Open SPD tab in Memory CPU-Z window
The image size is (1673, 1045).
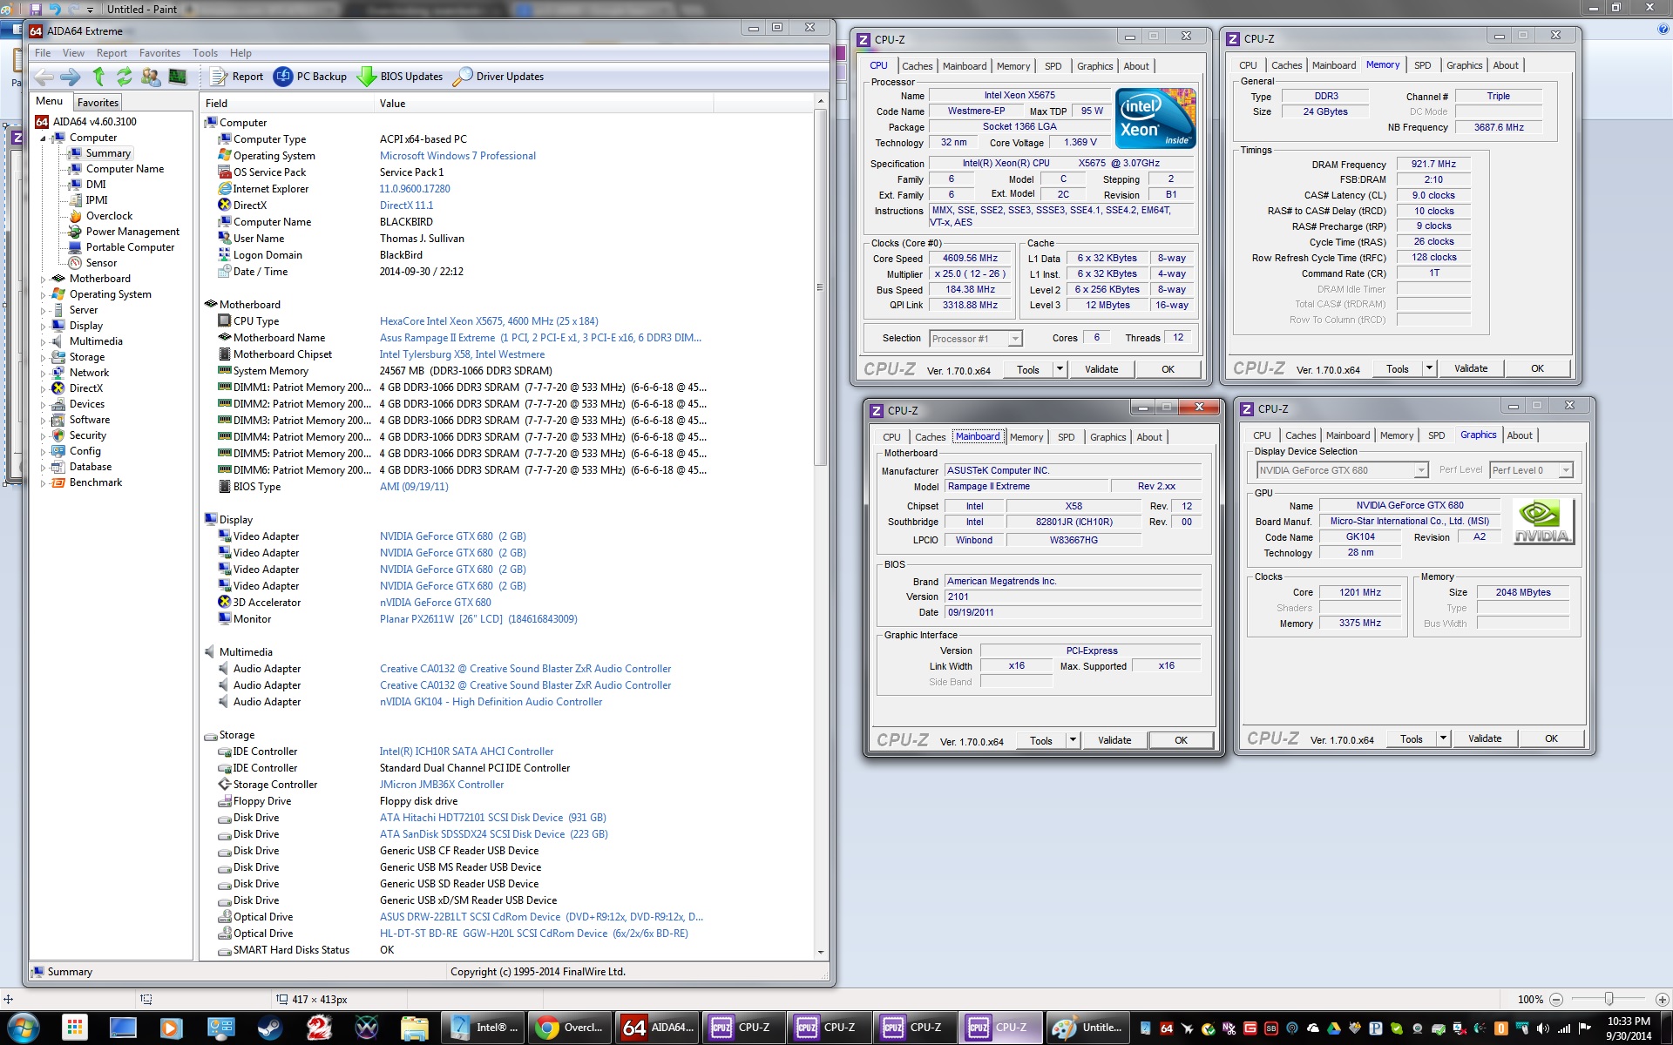(x=1422, y=65)
